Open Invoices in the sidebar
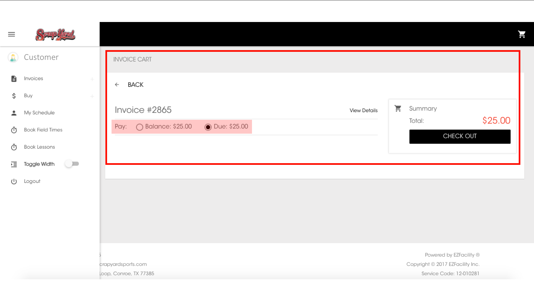Image resolution: width=534 pixels, height=301 pixels. coord(33,79)
